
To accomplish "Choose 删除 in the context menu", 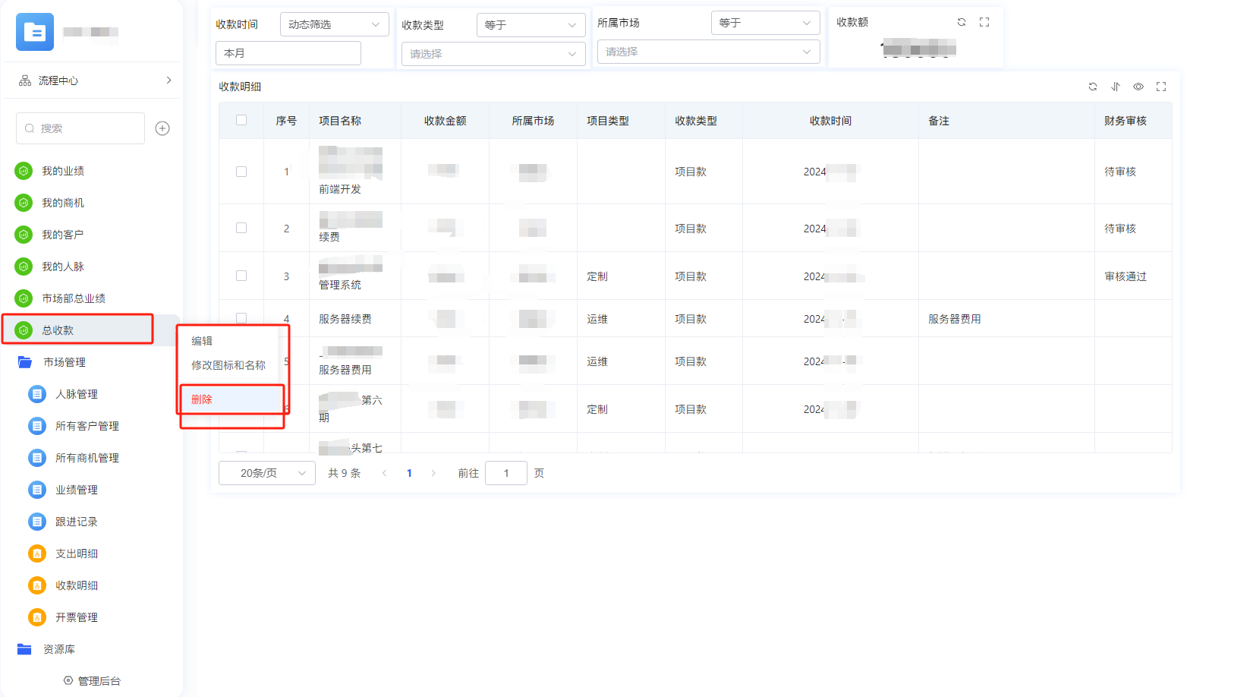I will click(x=202, y=399).
